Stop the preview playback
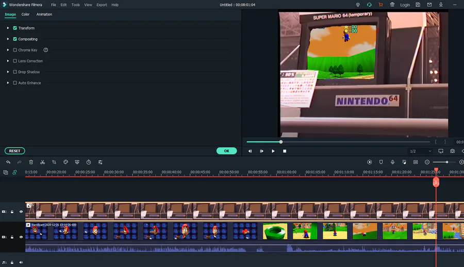 pos(285,151)
